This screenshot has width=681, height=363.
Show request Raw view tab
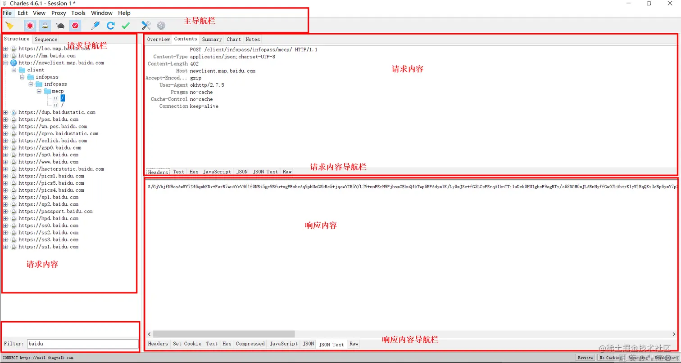[287, 172]
